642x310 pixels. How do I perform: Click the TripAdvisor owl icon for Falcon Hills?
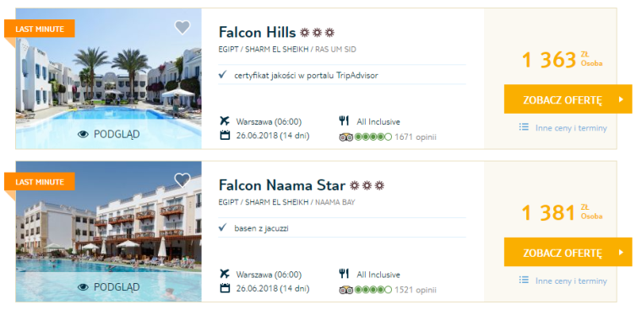(x=346, y=136)
